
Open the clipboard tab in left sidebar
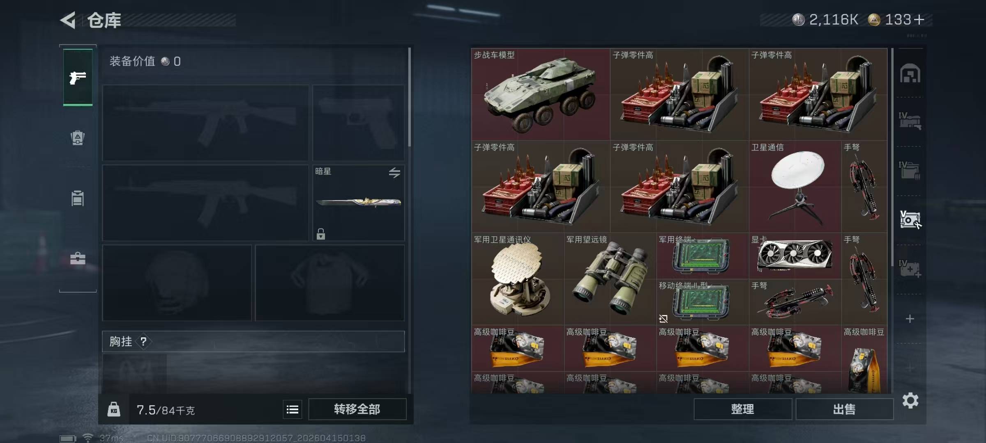(78, 198)
